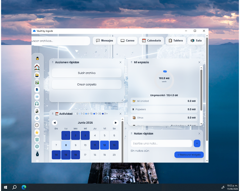The height and width of the screenshot is (191, 240).
Task: Close the Acciones rápidas widget
Action: point(120,62)
